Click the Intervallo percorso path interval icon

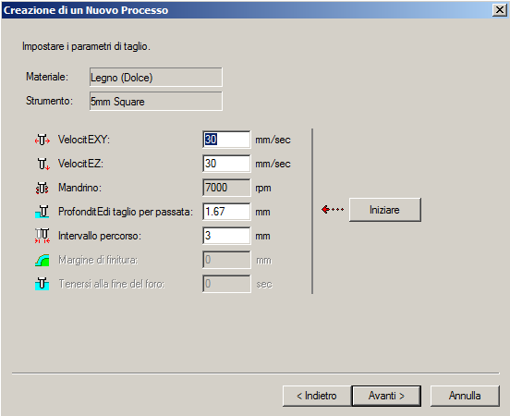(x=42, y=236)
